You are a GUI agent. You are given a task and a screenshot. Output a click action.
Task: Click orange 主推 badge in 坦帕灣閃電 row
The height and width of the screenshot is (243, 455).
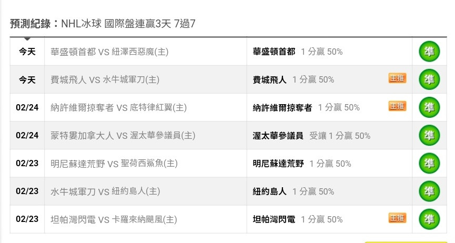(x=397, y=218)
